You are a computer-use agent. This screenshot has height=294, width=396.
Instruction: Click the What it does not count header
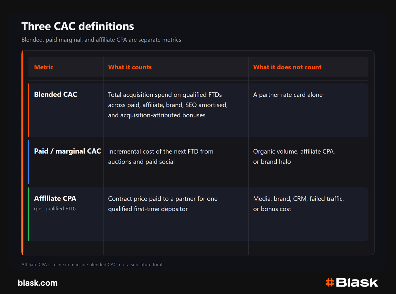(x=287, y=67)
